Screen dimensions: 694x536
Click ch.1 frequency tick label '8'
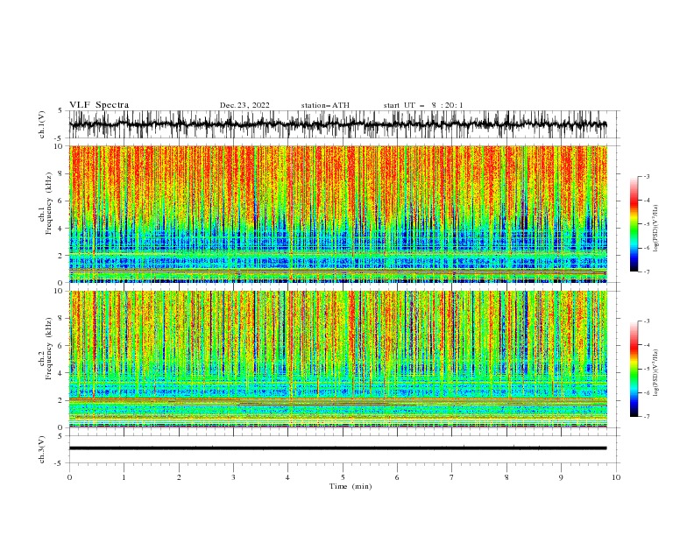(61, 173)
